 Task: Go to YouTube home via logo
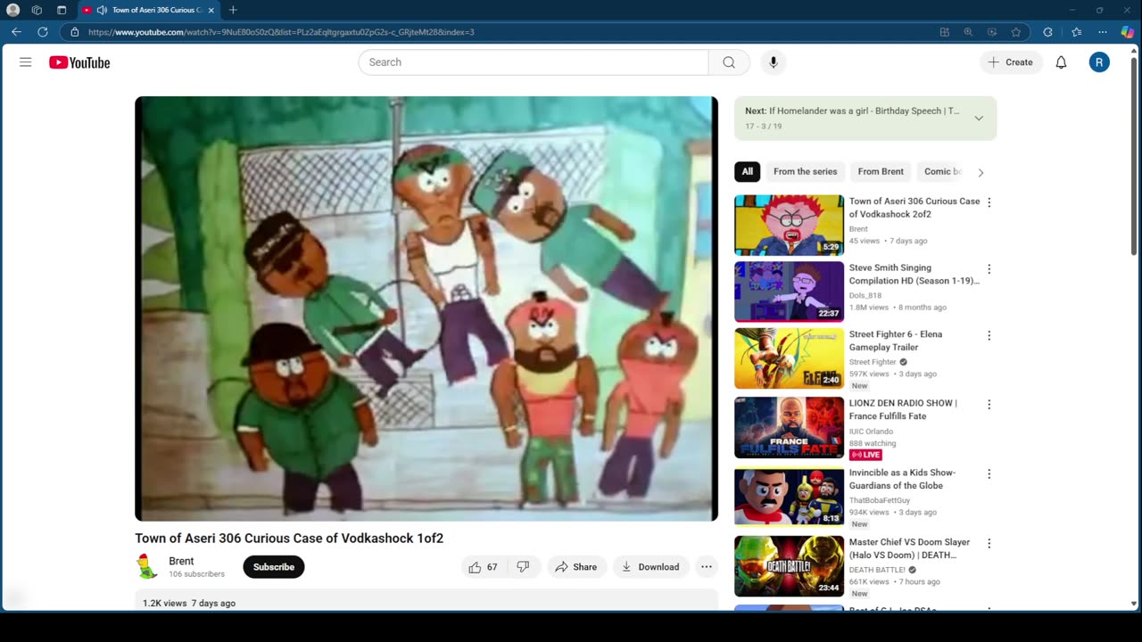pyautogui.click(x=79, y=62)
